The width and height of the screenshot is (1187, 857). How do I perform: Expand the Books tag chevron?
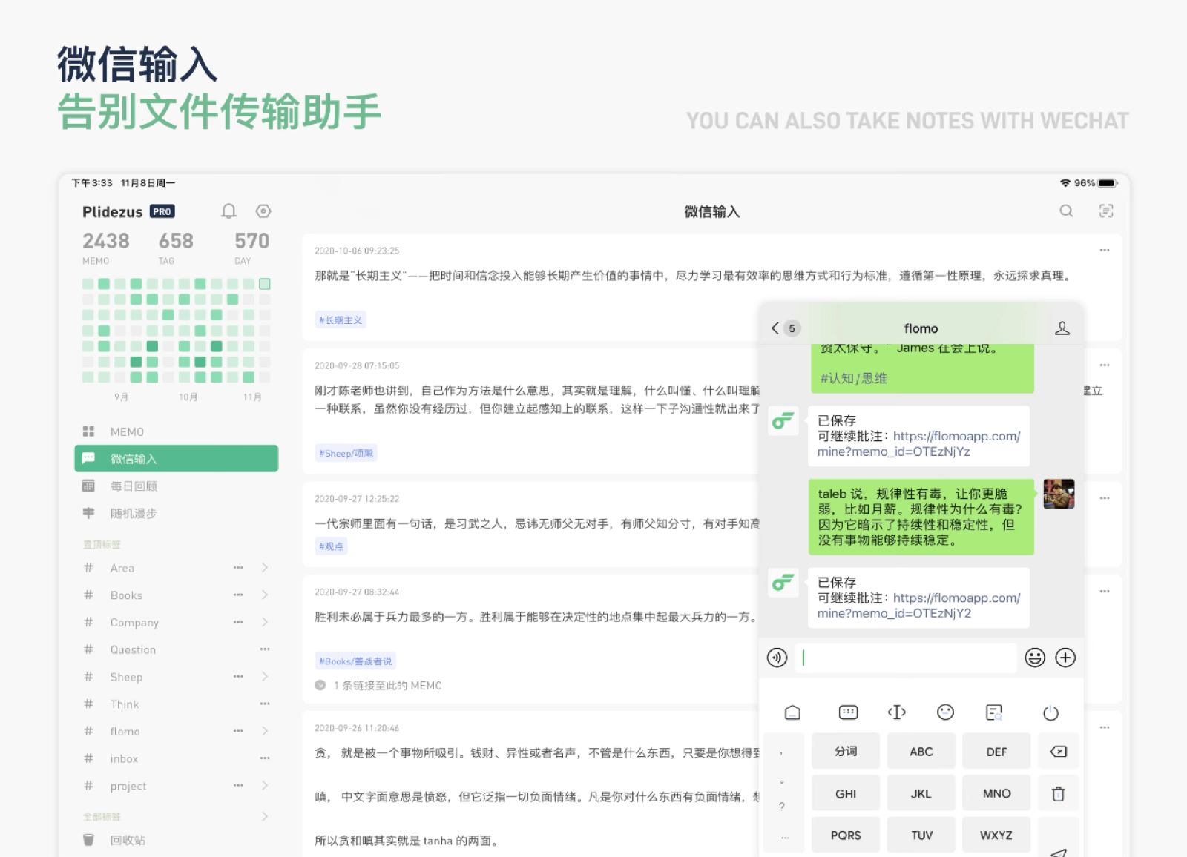(x=265, y=595)
